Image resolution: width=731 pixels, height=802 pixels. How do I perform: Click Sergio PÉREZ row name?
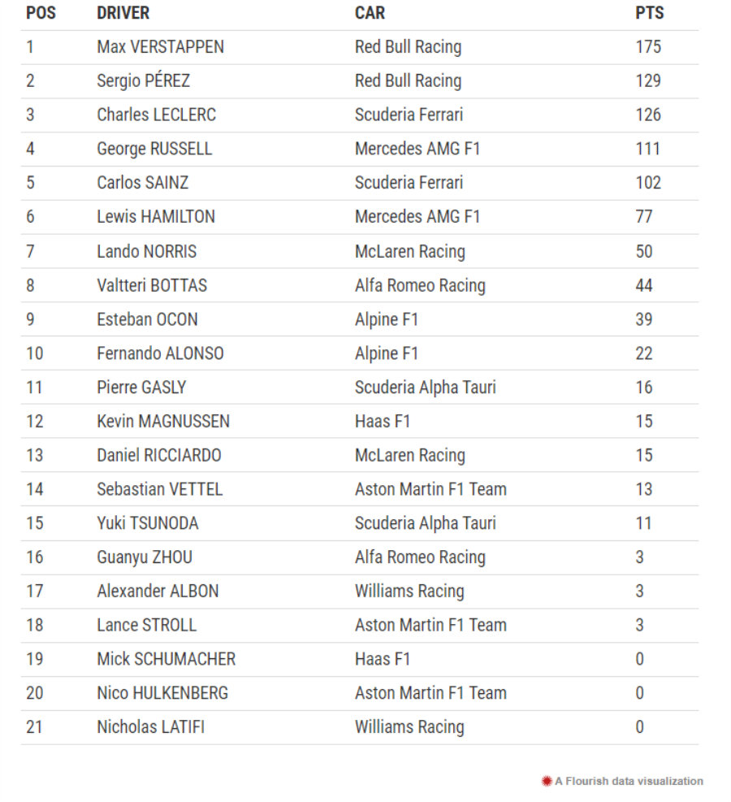[144, 80]
